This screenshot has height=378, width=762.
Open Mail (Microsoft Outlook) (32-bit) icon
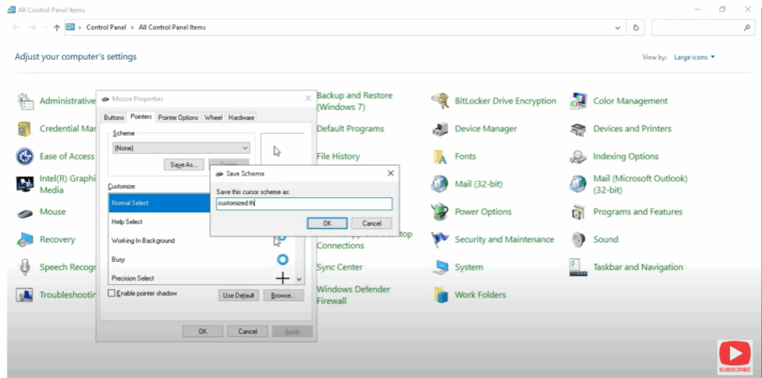(578, 184)
